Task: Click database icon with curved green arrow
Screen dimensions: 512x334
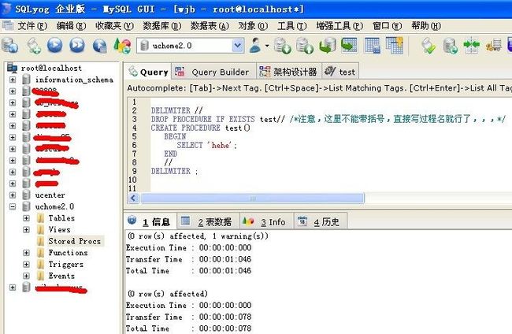Action: [327, 46]
